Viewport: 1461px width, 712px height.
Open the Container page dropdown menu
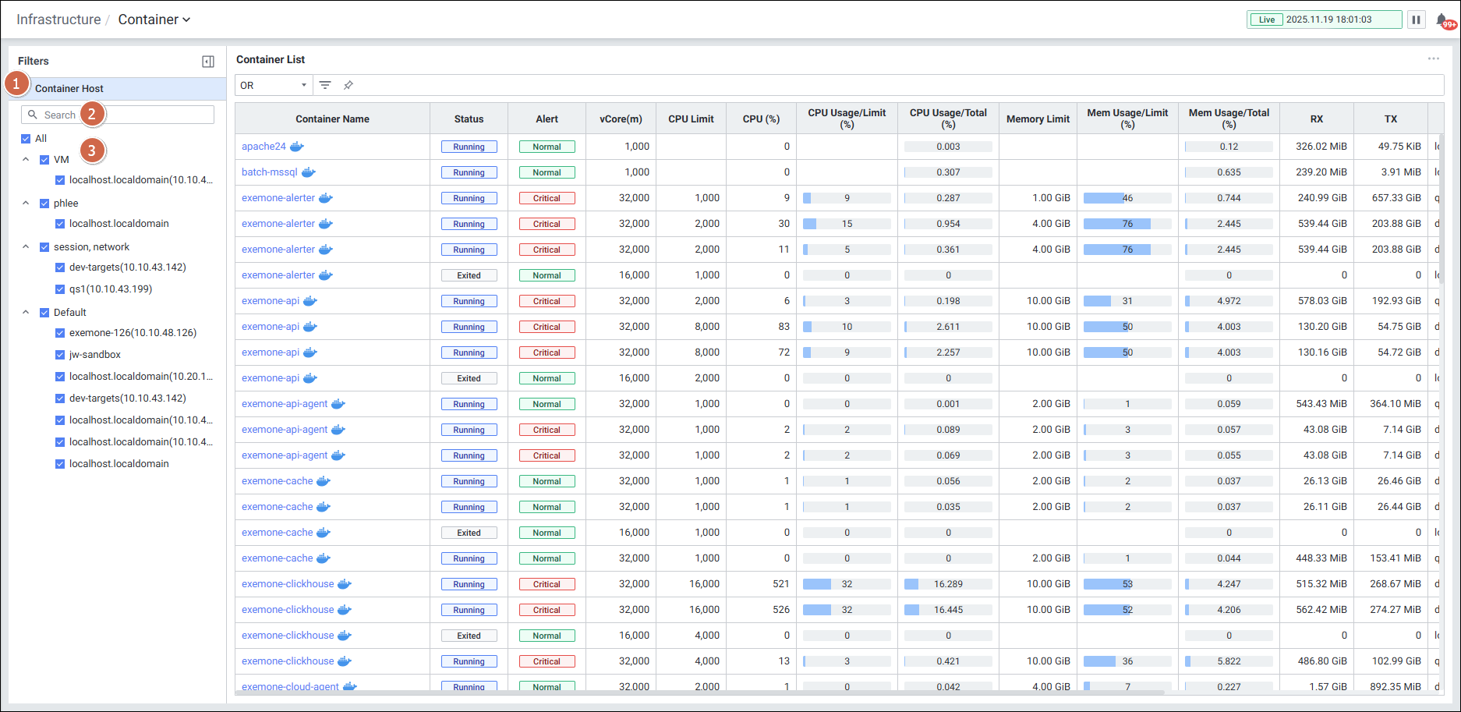pos(154,19)
